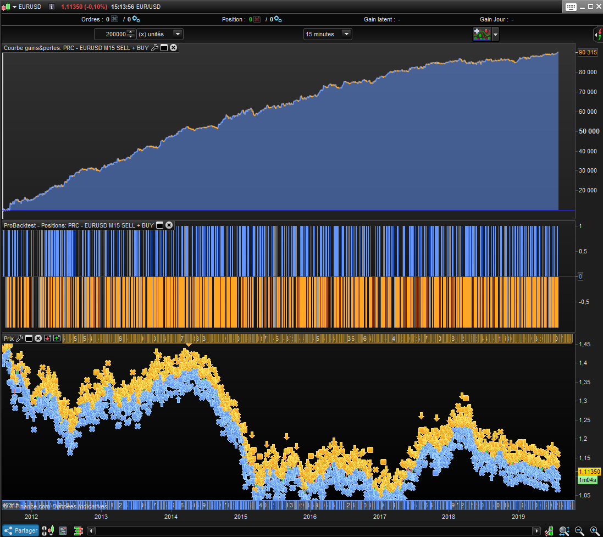The height and width of the screenshot is (537, 603).
Task: Increase the units quantity with up stepper
Action: pos(130,32)
